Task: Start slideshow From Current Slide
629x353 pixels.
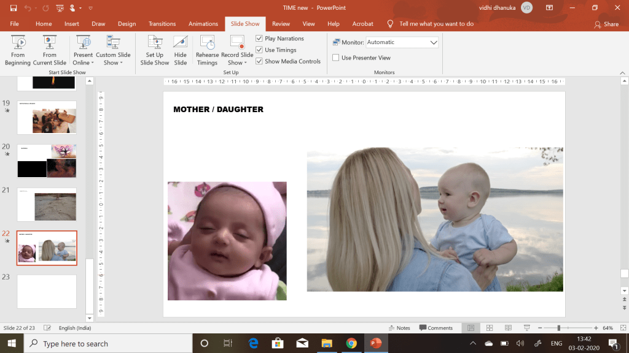Action: pos(50,50)
